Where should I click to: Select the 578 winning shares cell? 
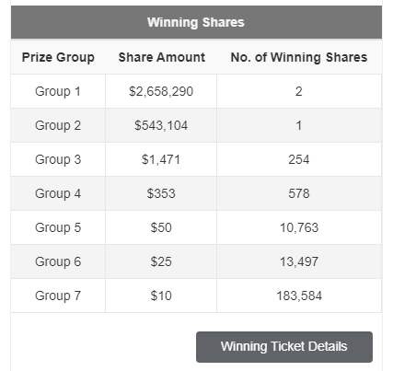coord(299,193)
